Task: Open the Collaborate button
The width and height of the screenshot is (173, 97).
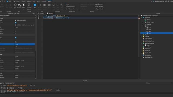Action: [x=160, y=1]
